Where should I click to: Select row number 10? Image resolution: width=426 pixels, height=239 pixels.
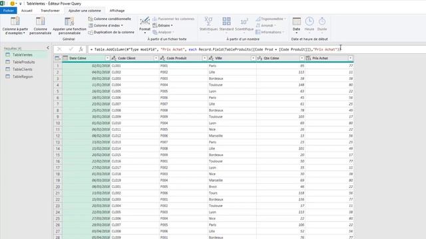click(58, 123)
